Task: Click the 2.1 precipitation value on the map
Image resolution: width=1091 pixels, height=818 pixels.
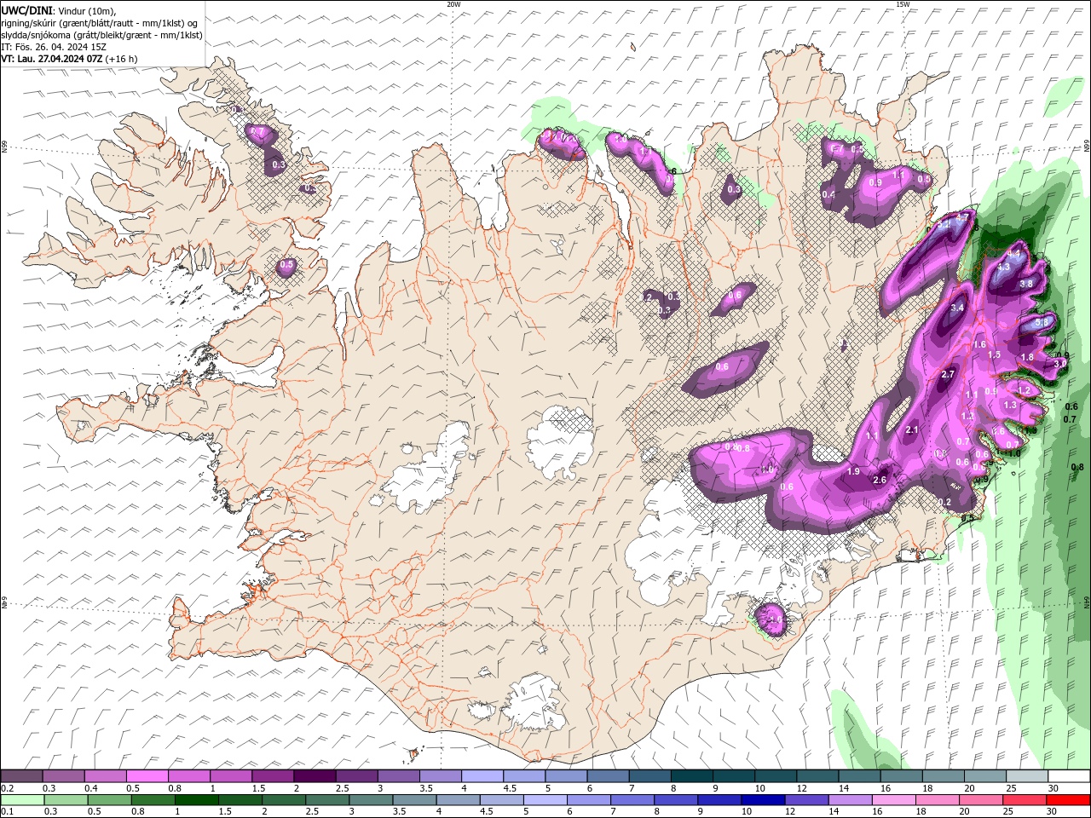Action: (x=912, y=429)
